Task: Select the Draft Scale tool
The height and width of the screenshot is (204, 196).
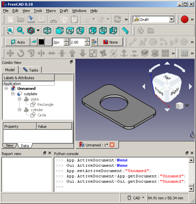Action: (x=93, y=53)
